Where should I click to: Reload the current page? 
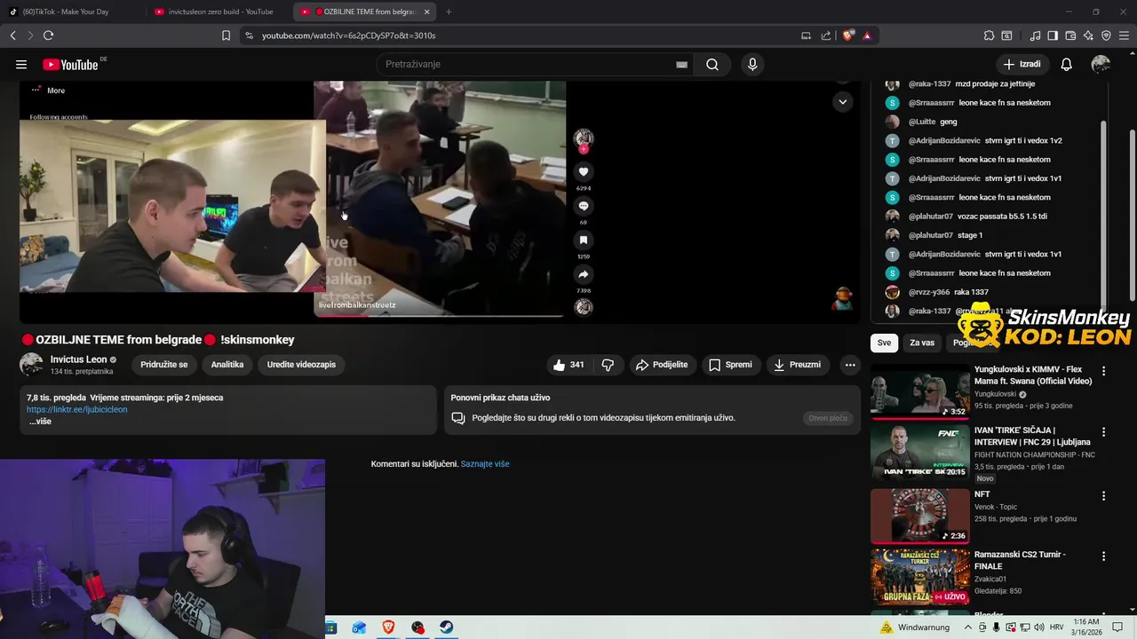[x=48, y=35]
